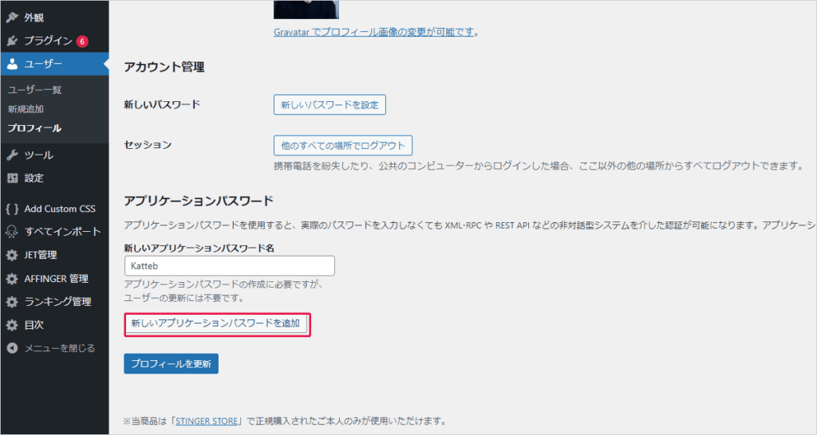
Task: Click プロフィールを更新 button
Action: tap(171, 364)
